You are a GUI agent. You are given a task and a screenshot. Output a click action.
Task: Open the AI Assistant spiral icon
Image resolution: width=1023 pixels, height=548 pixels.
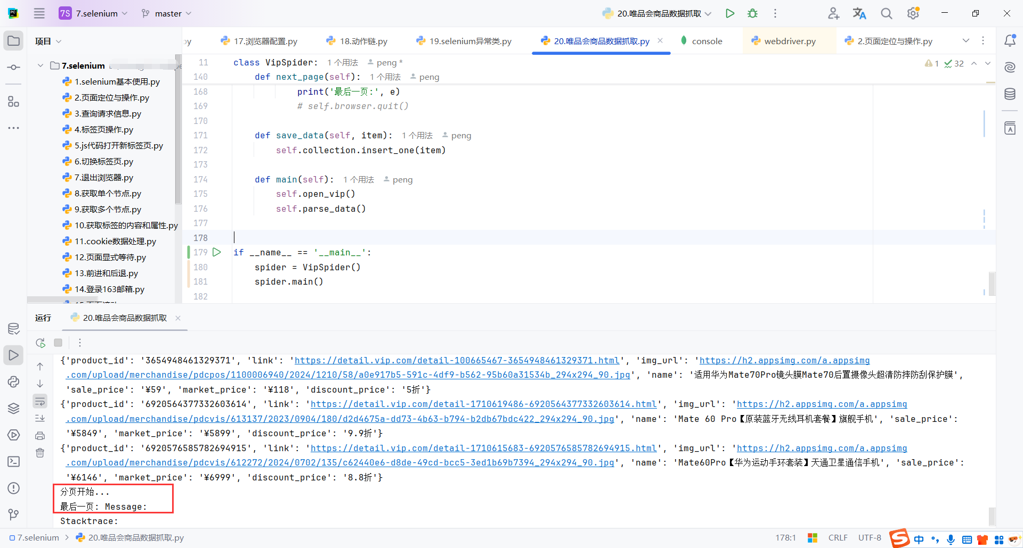point(1010,67)
